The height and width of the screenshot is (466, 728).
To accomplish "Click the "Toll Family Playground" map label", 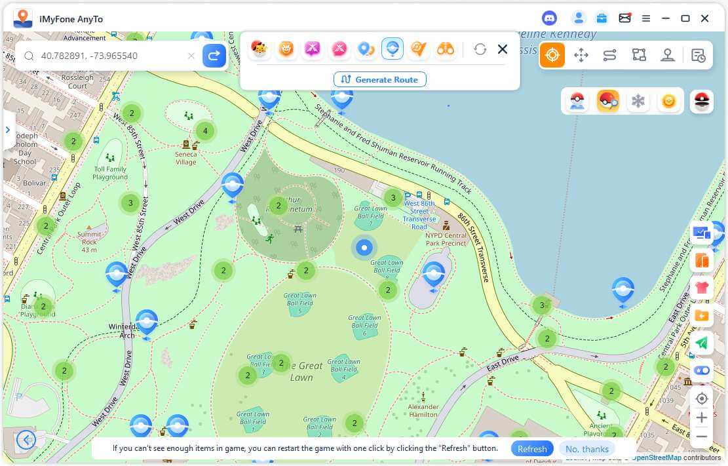I will coord(110,173).
